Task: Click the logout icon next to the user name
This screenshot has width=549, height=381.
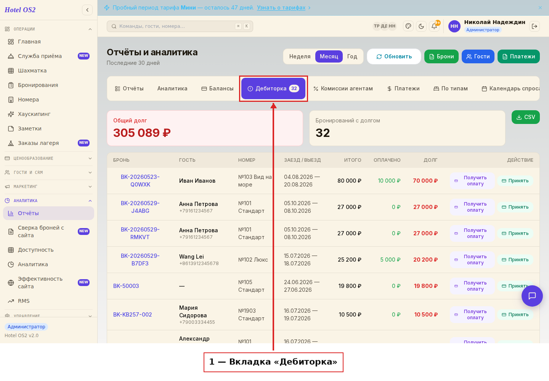Action: click(535, 26)
